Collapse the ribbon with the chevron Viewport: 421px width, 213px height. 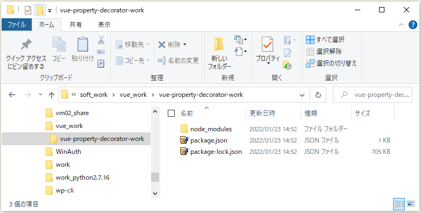pyautogui.click(x=401, y=25)
